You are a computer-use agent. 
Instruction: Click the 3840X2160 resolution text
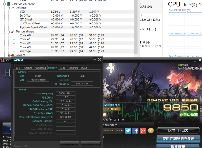163,100
